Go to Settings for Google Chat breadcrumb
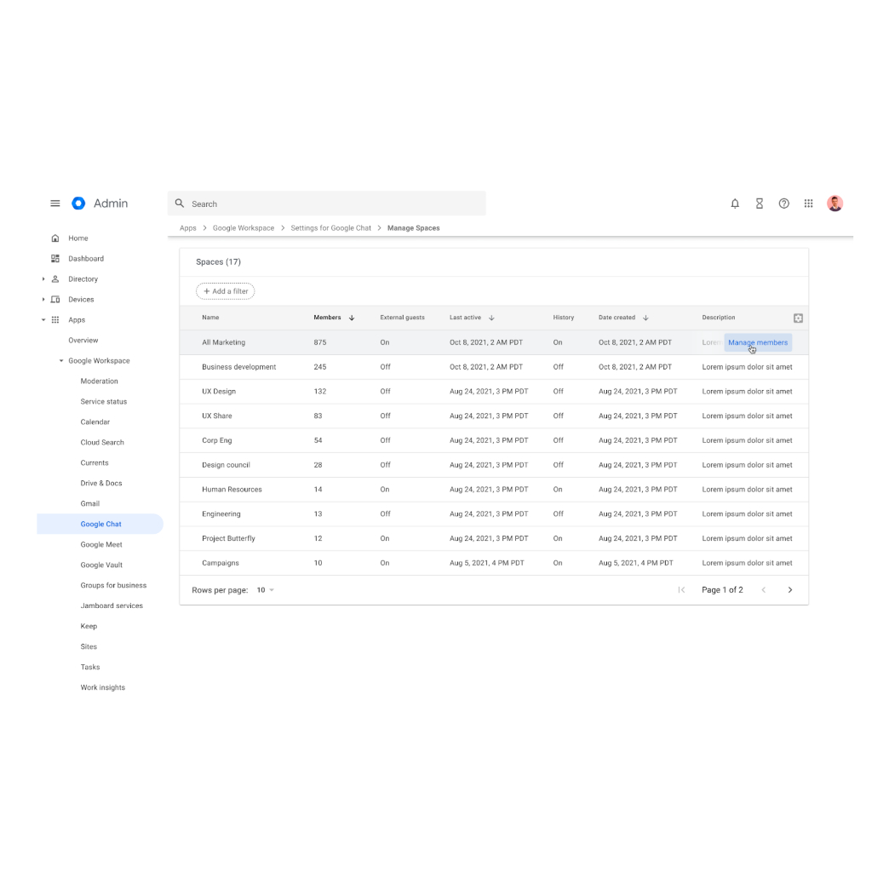The width and height of the screenshot is (872, 872). [x=331, y=228]
